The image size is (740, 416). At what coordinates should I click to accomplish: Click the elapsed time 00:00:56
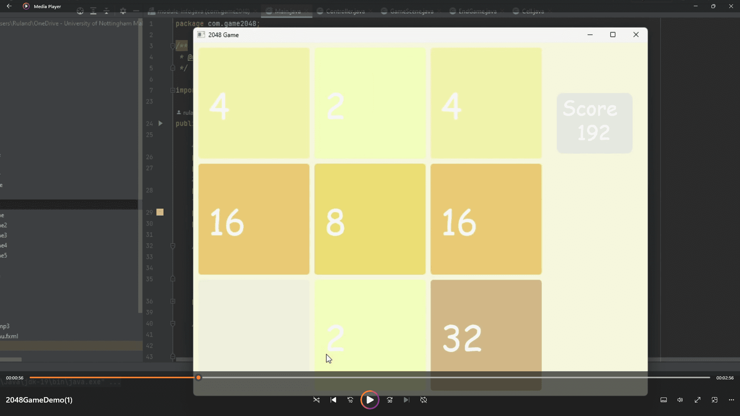pos(15,378)
